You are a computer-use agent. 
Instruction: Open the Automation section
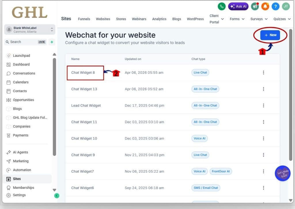22,170
